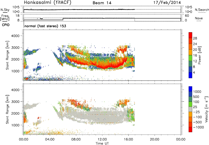Screen dimensions: 209x145
Task: Click the "08:00" time tick label
Action: (x=76, y=139)
